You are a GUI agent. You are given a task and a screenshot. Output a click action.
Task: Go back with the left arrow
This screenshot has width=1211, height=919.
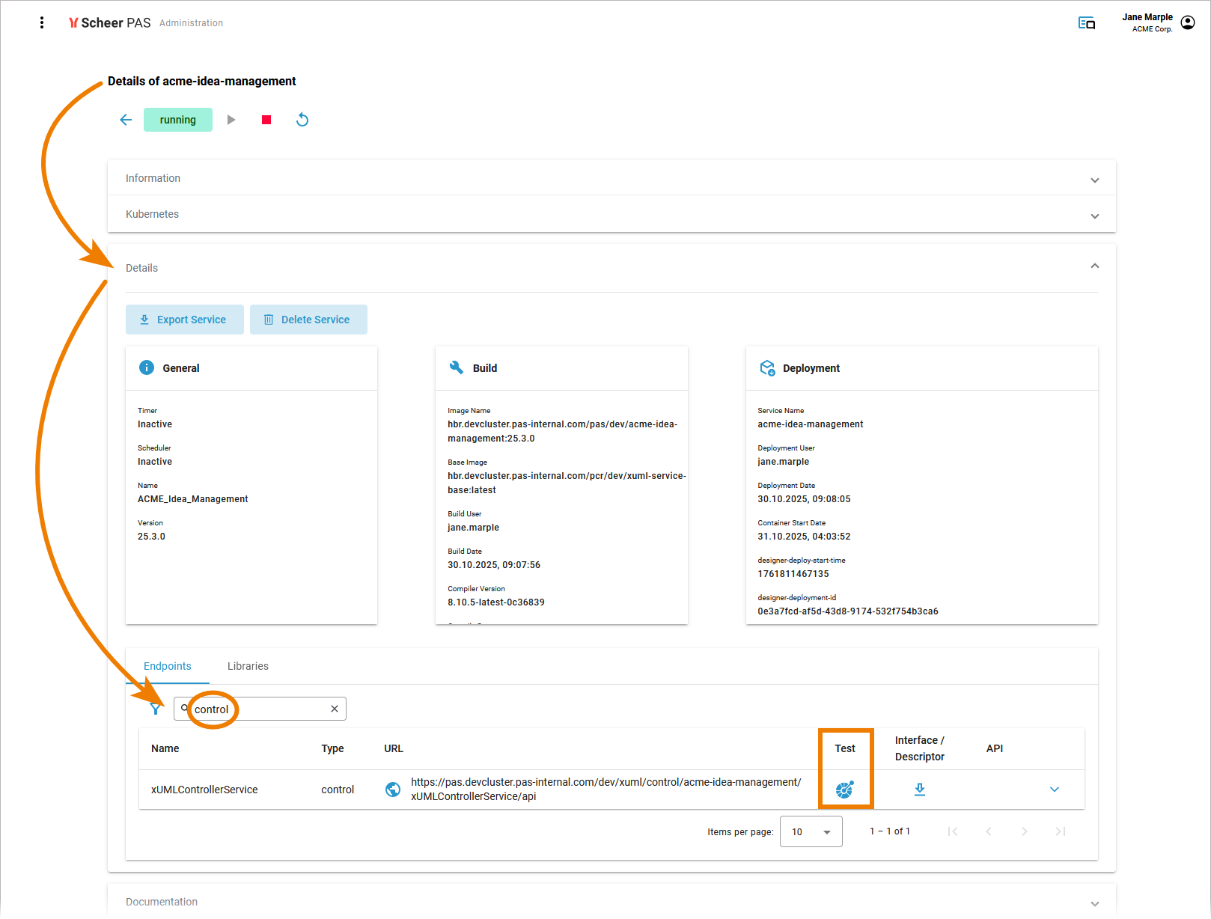126,120
